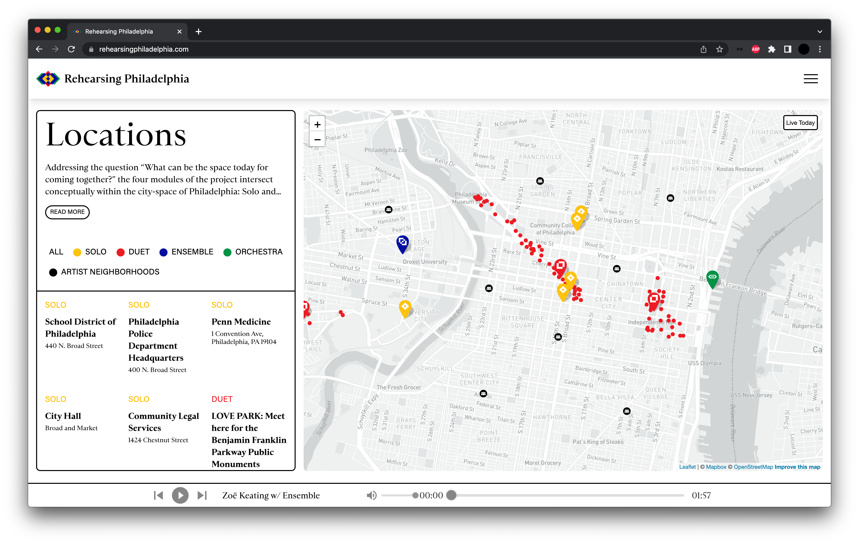859x544 pixels.
Task: Click the Live Today button
Action: [x=800, y=123]
